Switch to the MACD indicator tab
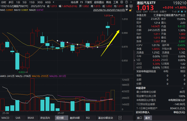This screenshot has width=187, height=121. coord(5,118)
